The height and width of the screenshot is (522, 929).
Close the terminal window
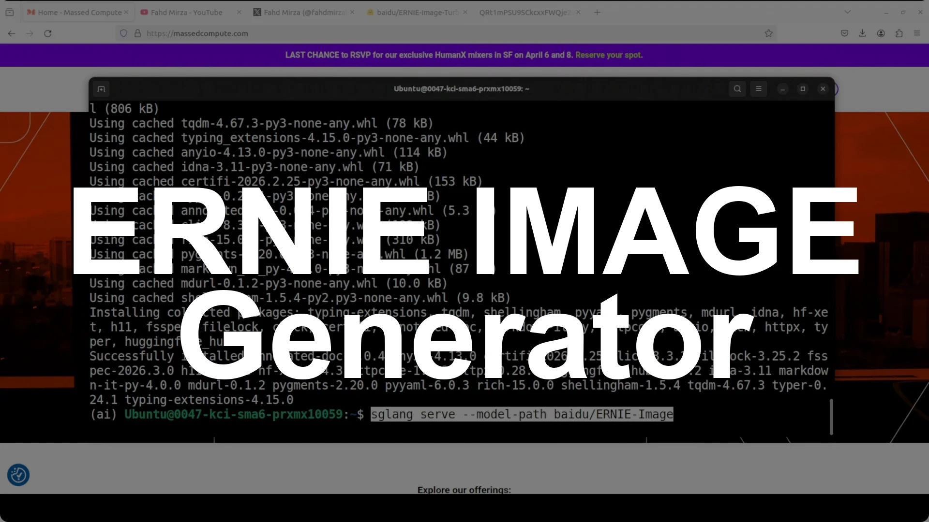click(x=823, y=89)
